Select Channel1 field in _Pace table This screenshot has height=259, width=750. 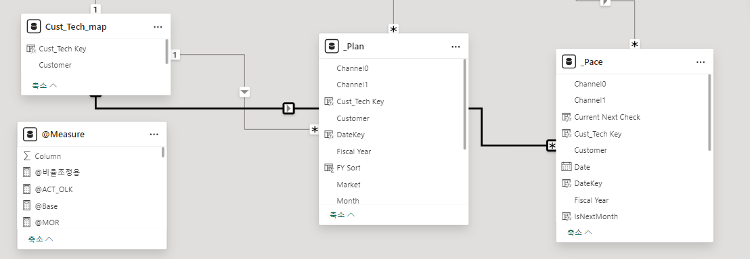click(x=590, y=100)
